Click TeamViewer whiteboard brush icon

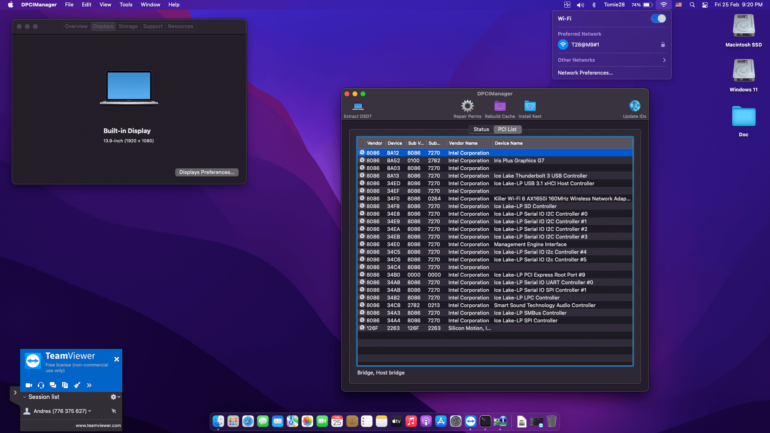(77, 385)
